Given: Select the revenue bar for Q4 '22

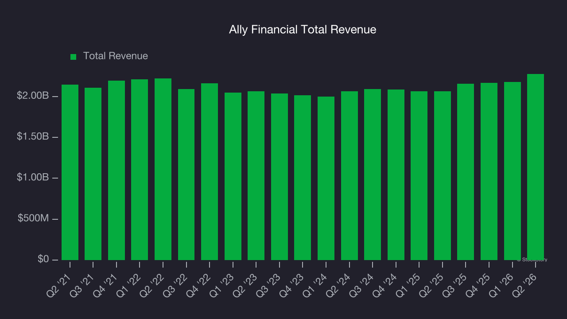Looking at the screenshot, I should (x=210, y=171).
